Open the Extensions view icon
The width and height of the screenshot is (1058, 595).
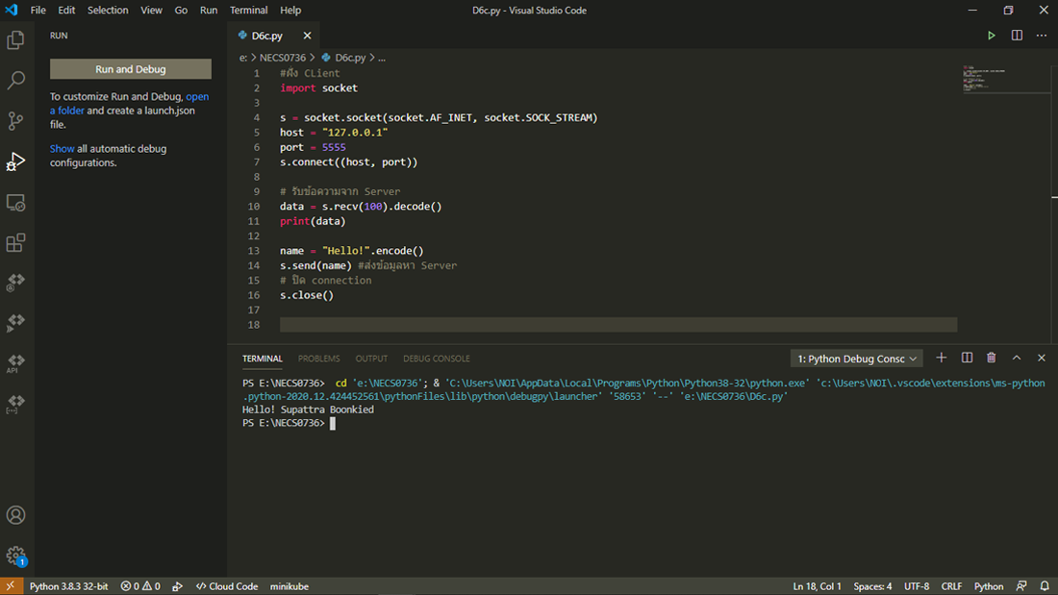(x=16, y=243)
